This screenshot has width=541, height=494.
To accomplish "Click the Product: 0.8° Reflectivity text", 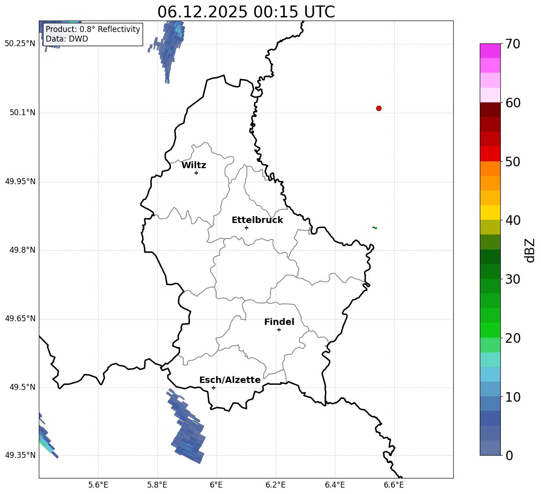I will click(x=93, y=29).
